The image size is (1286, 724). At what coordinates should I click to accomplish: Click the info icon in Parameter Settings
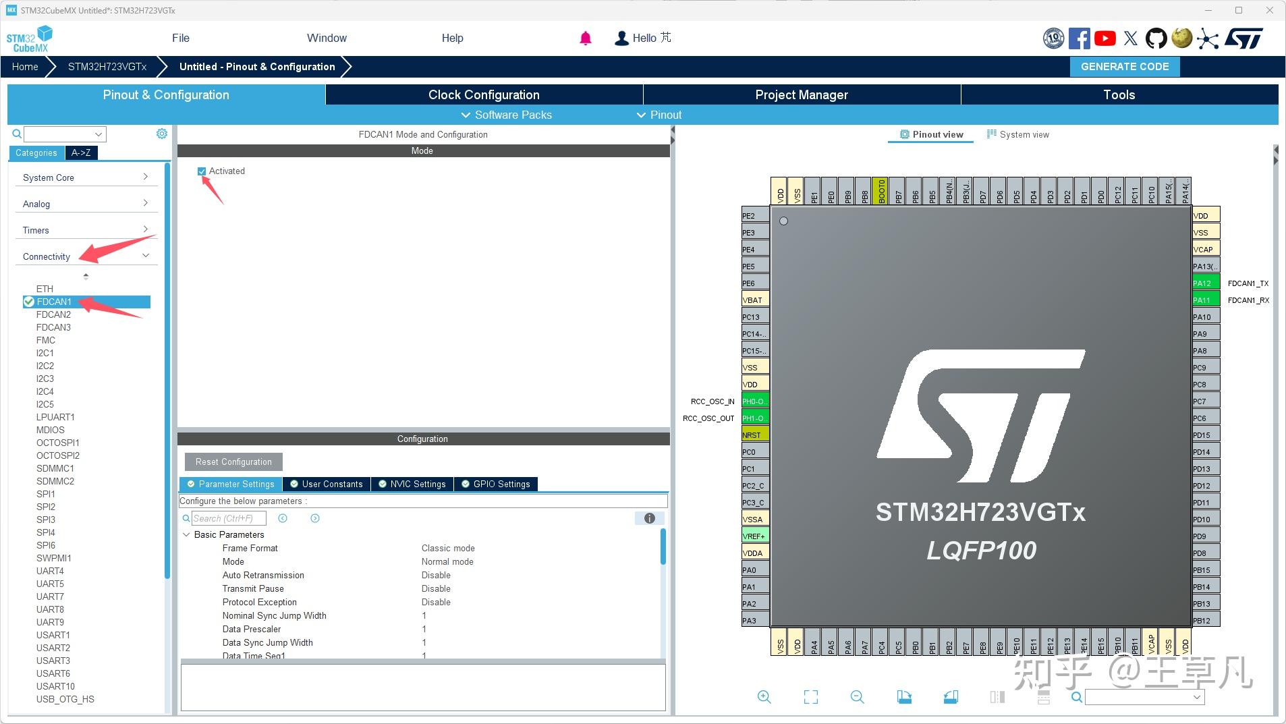650,518
